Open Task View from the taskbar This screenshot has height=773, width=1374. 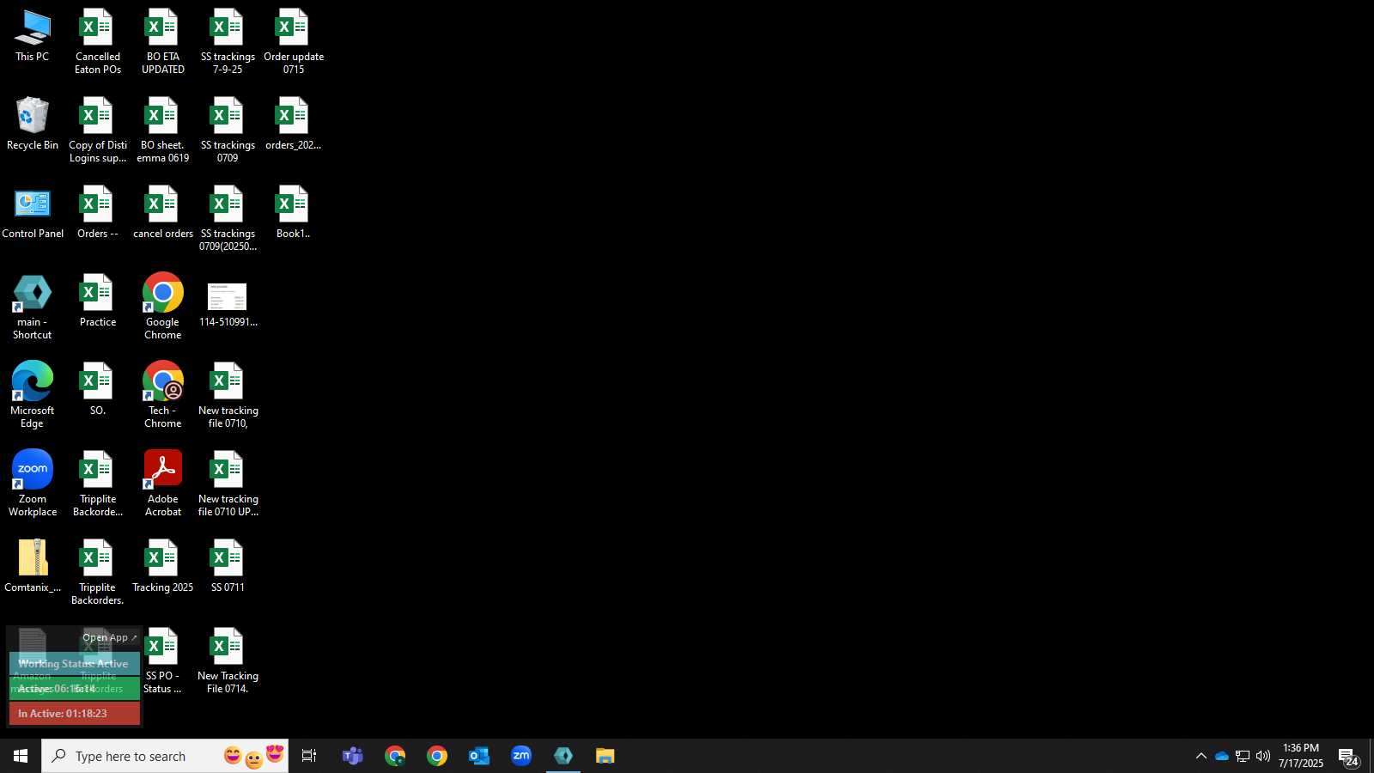pyautogui.click(x=309, y=756)
